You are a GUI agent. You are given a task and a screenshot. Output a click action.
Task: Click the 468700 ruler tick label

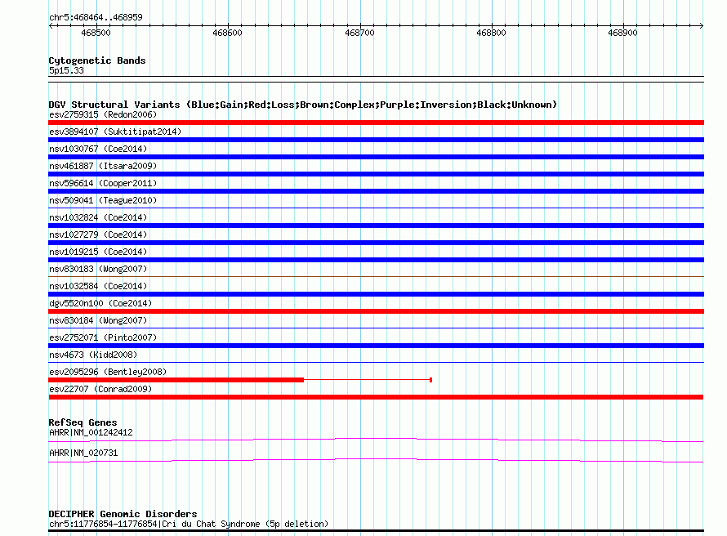tap(359, 33)
